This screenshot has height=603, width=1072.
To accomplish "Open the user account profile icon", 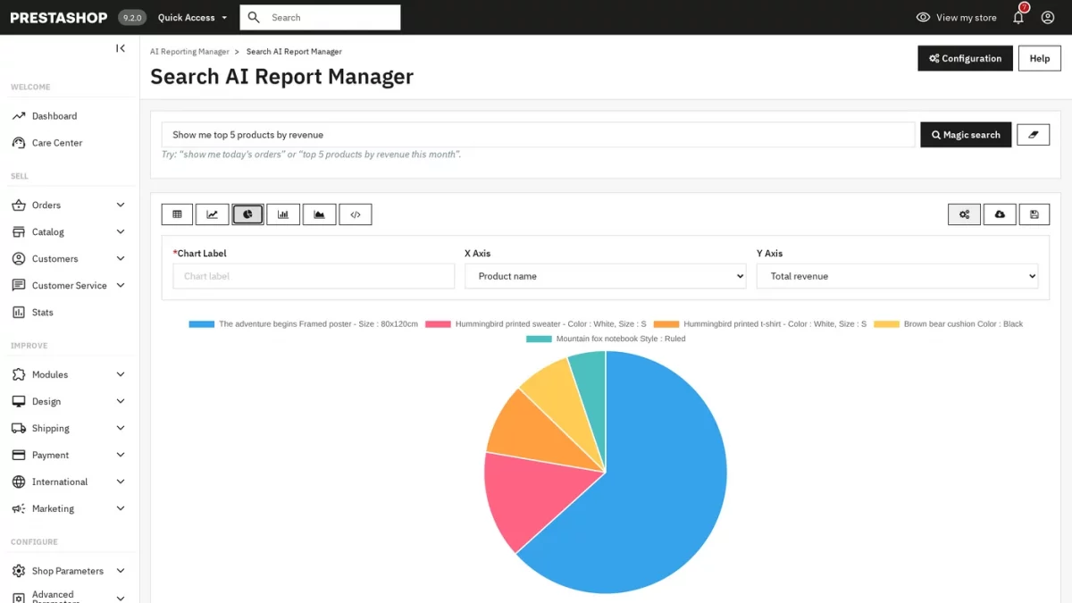I will (x=1048, y=17).
